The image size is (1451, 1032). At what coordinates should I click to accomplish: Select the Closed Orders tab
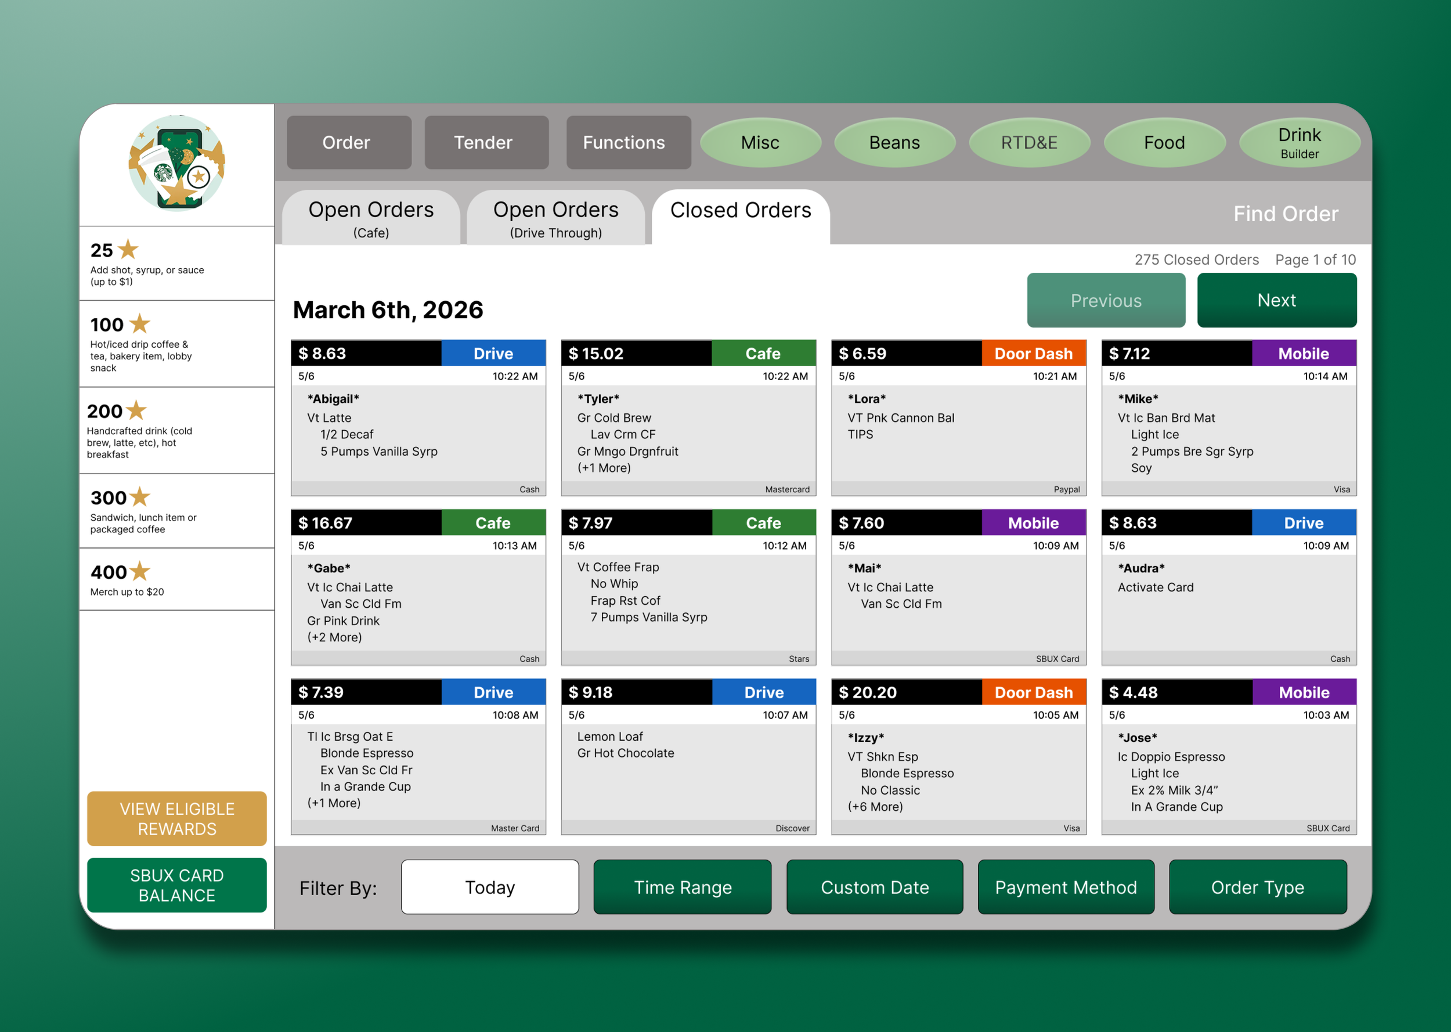[741, 216]
